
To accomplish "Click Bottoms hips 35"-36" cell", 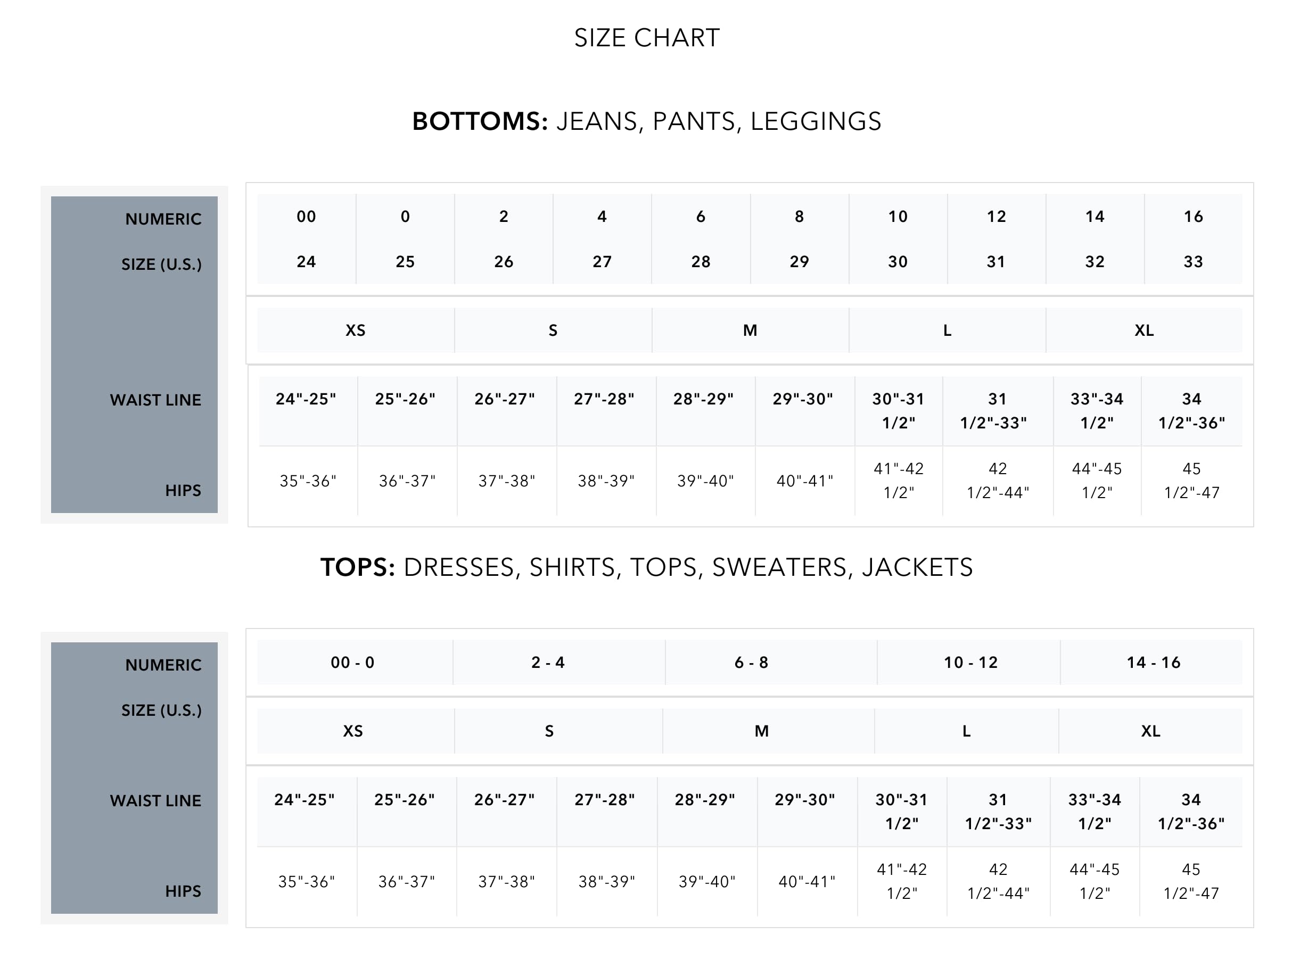I will coord(308,481).
